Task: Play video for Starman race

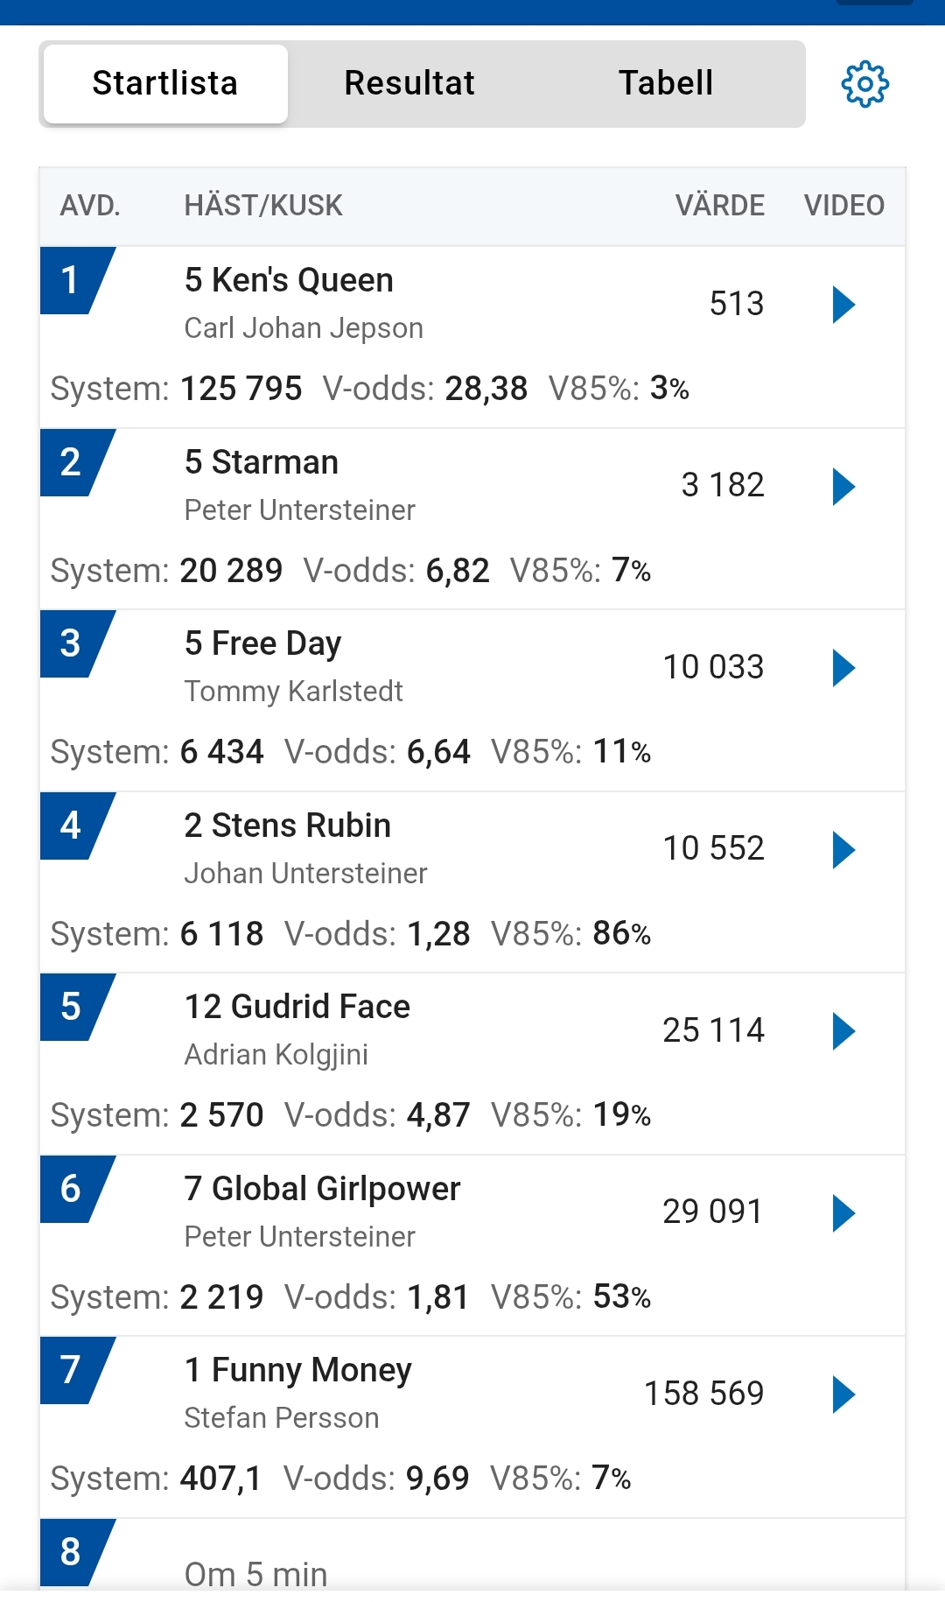Action: pyautogui.click(x=843, y=487)
